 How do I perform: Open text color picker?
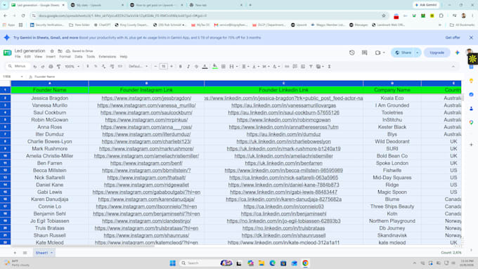205,67
